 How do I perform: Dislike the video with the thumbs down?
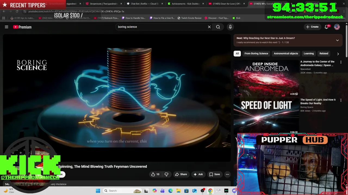166,174
